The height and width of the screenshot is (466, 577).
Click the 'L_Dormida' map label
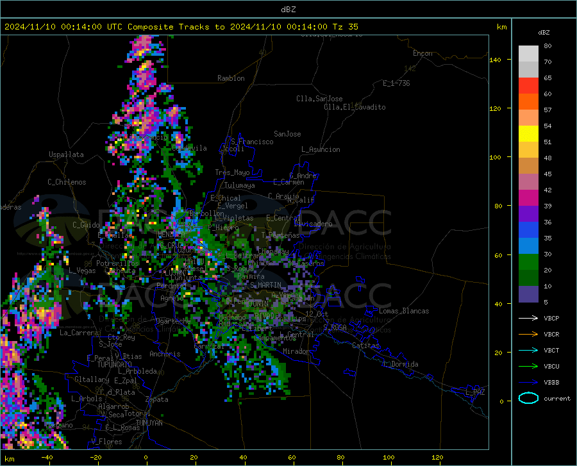400,364
